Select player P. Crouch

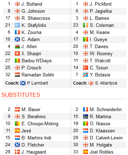31,68
